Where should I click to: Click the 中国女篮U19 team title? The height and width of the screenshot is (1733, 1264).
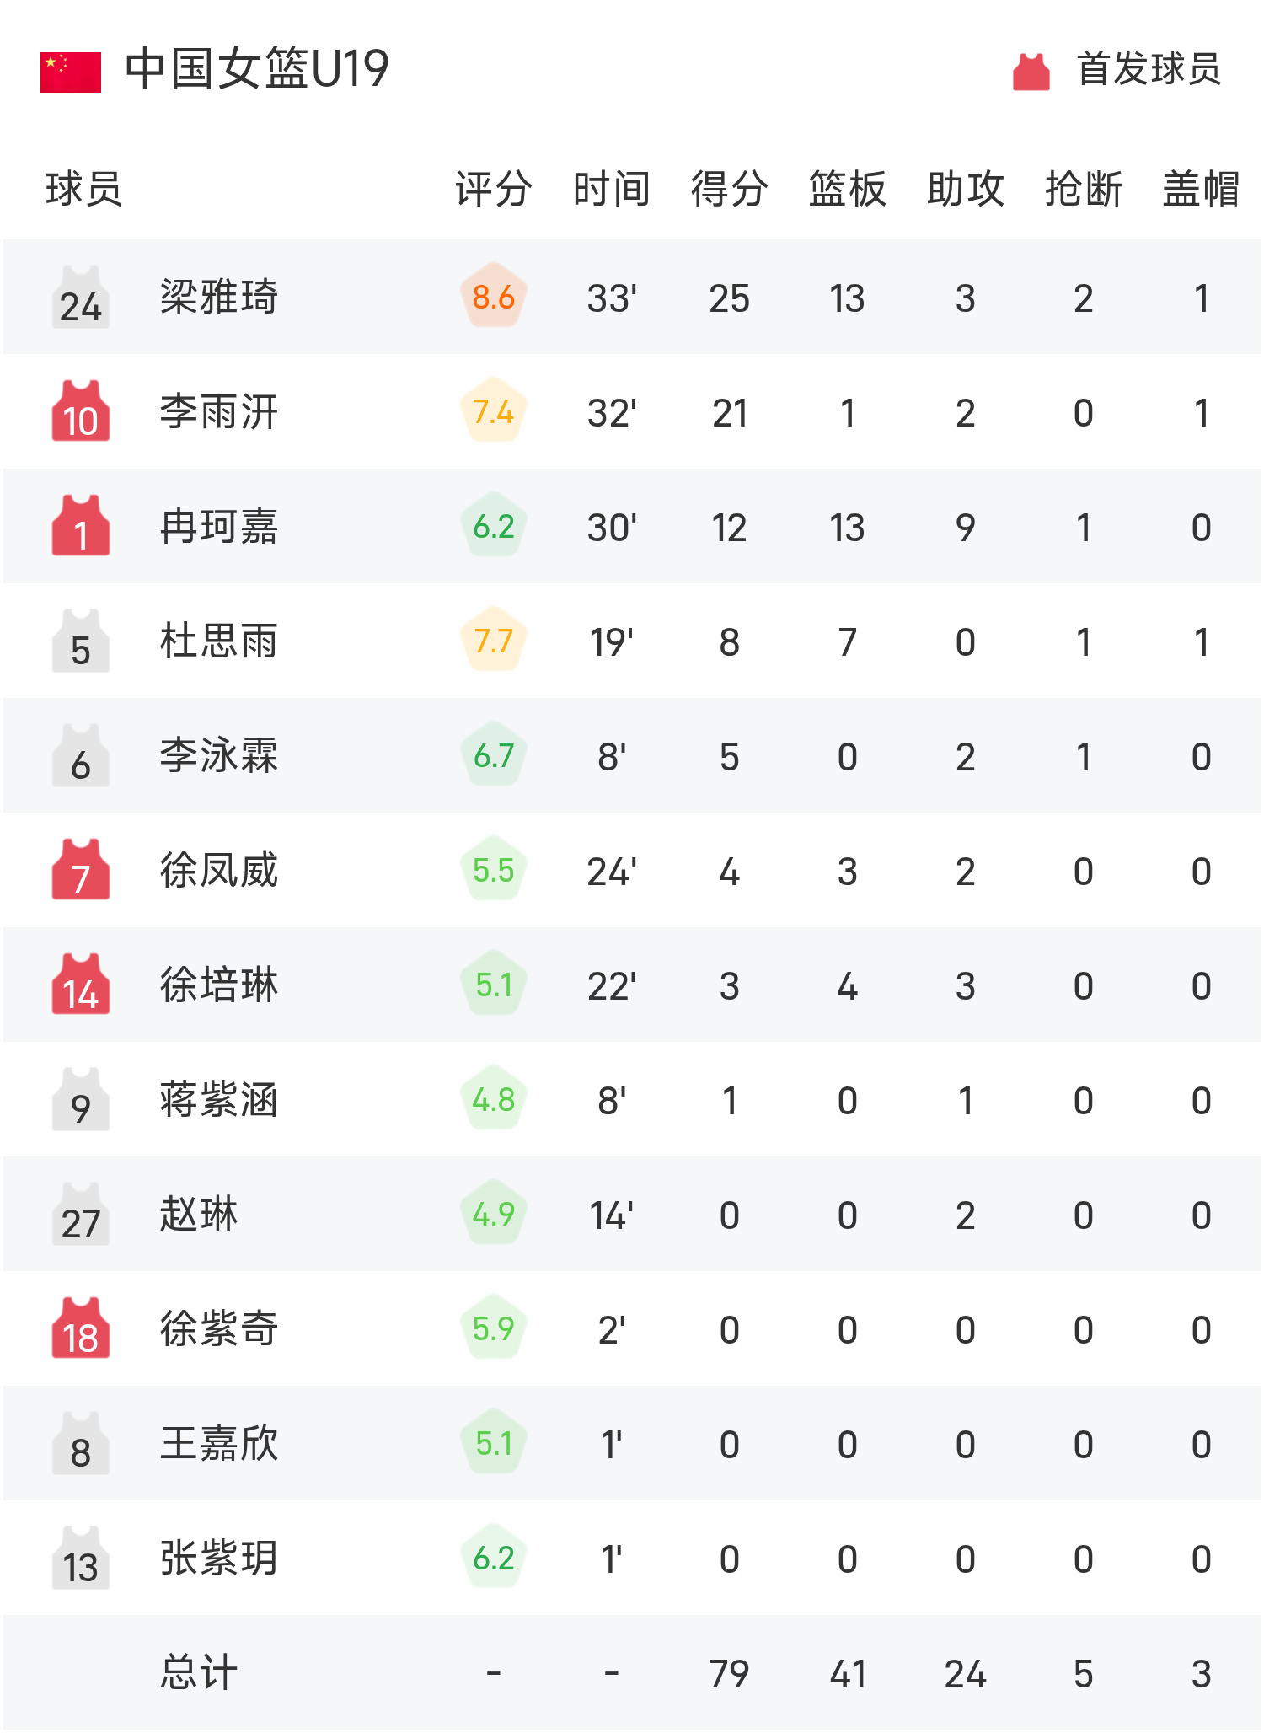click(257, 69)
